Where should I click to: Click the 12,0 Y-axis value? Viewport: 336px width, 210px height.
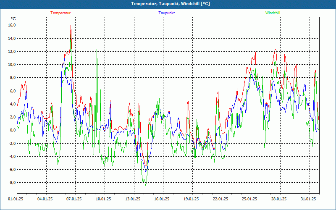(12, 51)
